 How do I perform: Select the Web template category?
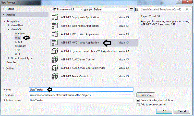(18, 38)
